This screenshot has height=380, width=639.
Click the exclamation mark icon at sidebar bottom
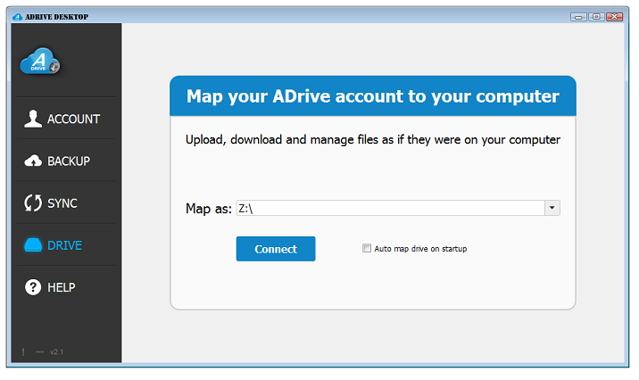(23, 351)
